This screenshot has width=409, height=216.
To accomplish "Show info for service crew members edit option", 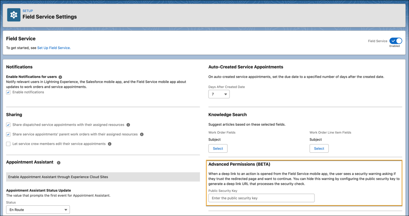I will [x=110, y=144].
